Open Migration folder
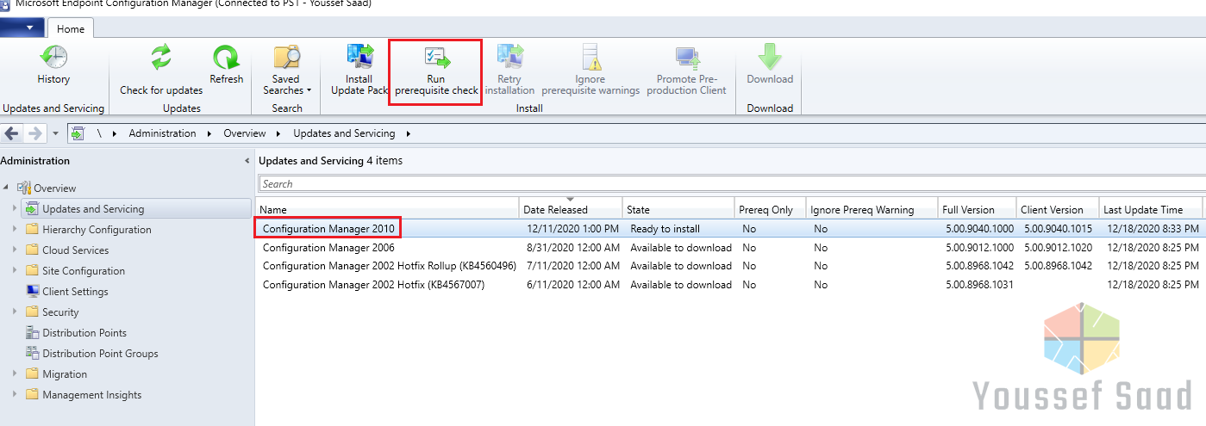Image resolution: width=1206 pixels, height=426 pixels. click(x=65, y=374)
